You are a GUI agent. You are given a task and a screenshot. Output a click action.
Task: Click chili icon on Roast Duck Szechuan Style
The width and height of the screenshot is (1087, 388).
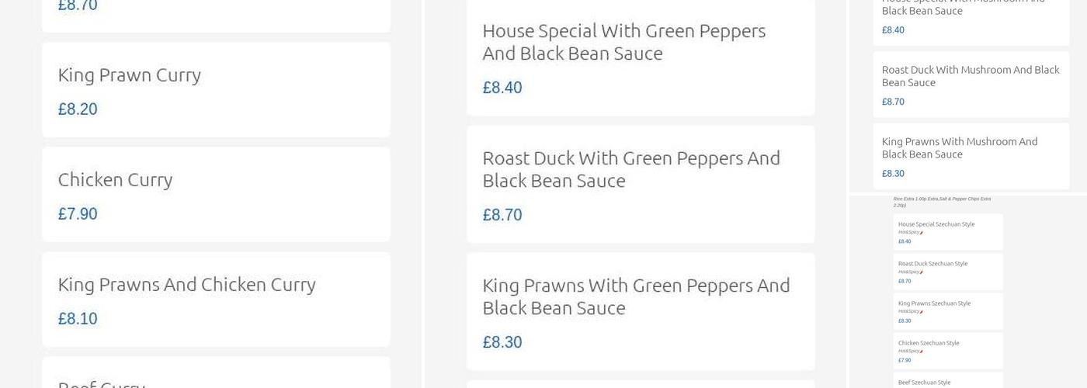[x=921, y=272]
